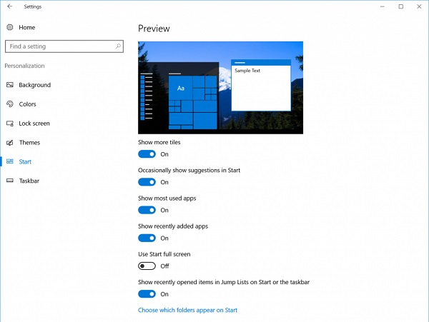
Task: Open Taskbar settings
Action: (x=29, y=181)
